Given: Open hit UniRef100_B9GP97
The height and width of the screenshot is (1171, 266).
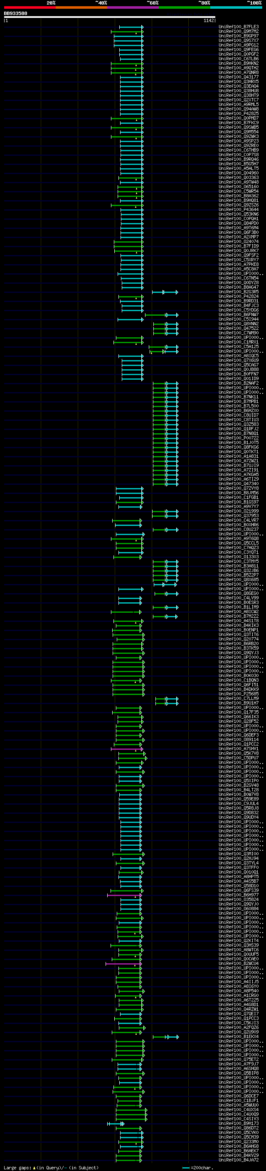Looking at the screenshot, I should coord(239,36).
